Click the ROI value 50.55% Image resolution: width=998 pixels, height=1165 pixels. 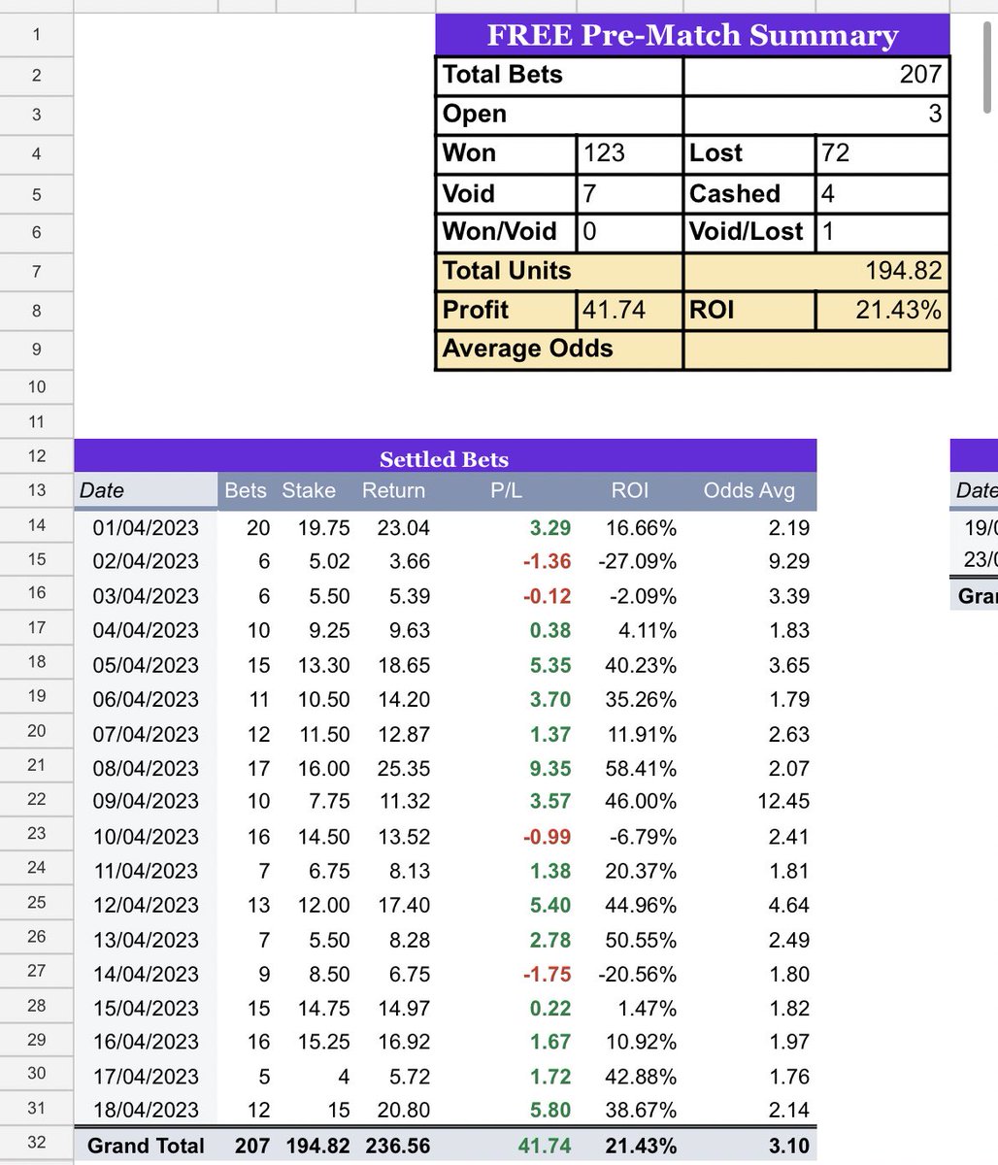[x=641, y=940]
